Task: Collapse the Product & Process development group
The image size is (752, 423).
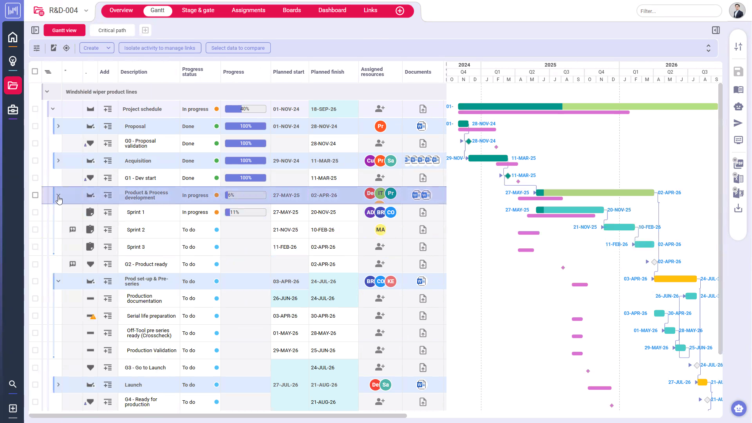Action: coord(58,195)
